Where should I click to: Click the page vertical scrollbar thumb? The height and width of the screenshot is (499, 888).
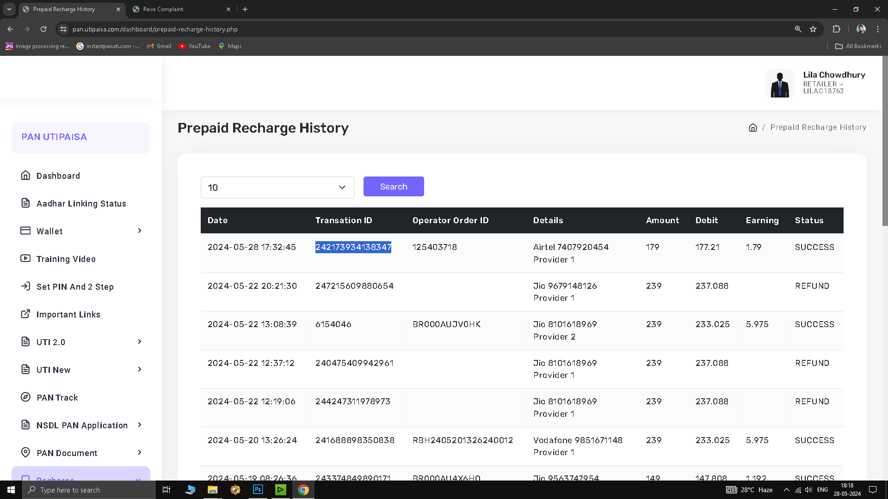[885, 141]
